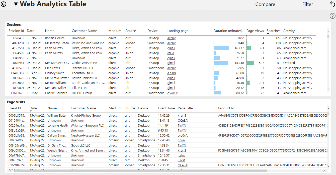Select the Ordered activity cell
Image resolution: width=336 pixels, height=175 pixels.
tap(289, 63)
